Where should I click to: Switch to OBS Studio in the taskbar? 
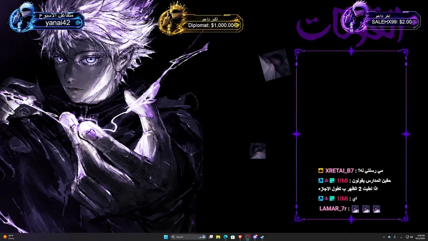tap(247, 237)
